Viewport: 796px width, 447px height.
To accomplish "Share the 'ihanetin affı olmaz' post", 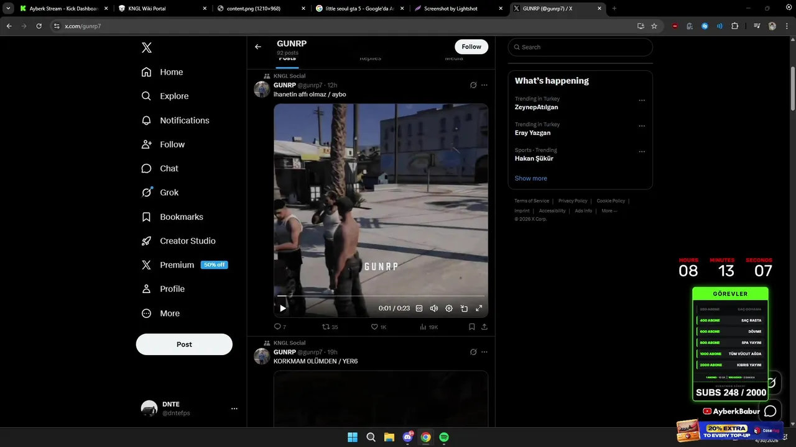I will click(x=484, y=327).
